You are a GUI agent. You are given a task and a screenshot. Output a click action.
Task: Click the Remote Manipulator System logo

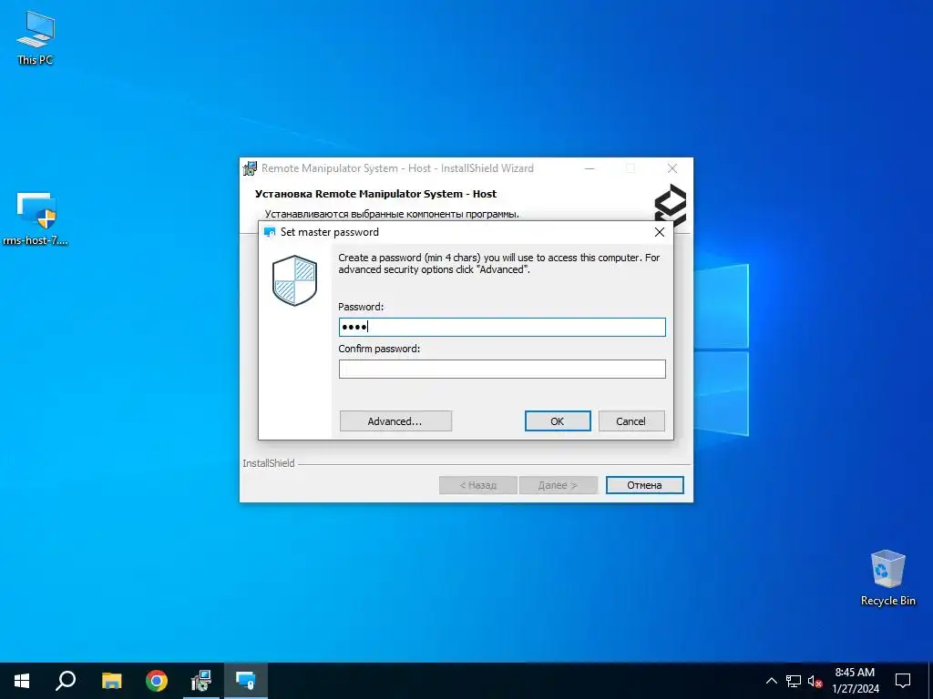pyautogui.click(x=671, y=203)
